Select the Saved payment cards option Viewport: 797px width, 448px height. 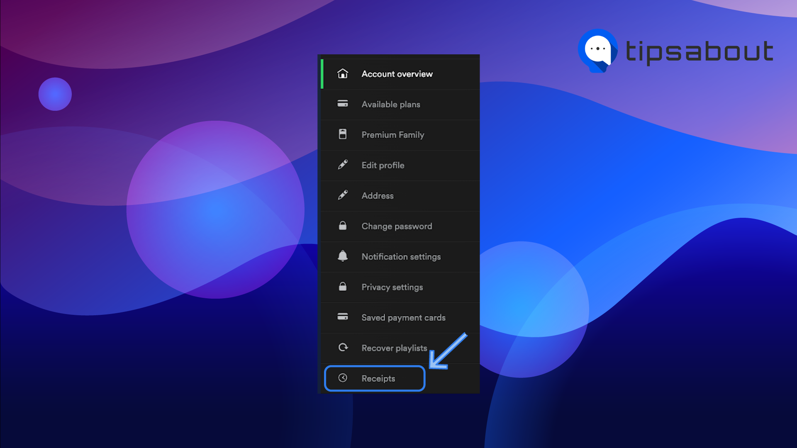click(x=399, y=317)
